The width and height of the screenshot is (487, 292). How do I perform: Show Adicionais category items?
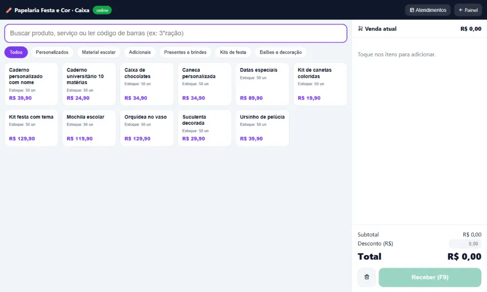(140, 52)
